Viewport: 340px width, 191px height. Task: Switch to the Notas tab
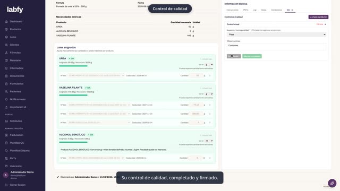[263, 10]
